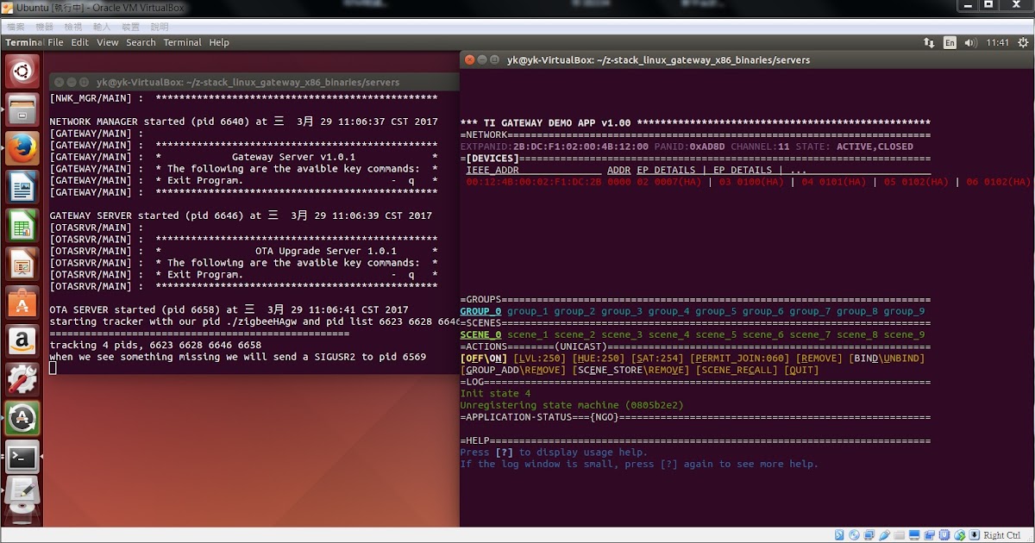This screenshot has height=543, width=1035.
Task: Click the VirtualBox optical drive status icon
Action: tap(854, 534)
